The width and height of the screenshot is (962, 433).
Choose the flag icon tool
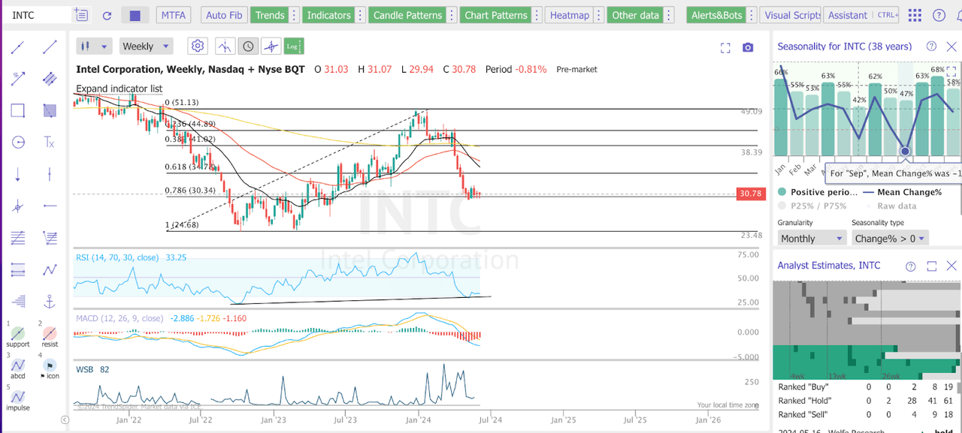click(50, 368)
